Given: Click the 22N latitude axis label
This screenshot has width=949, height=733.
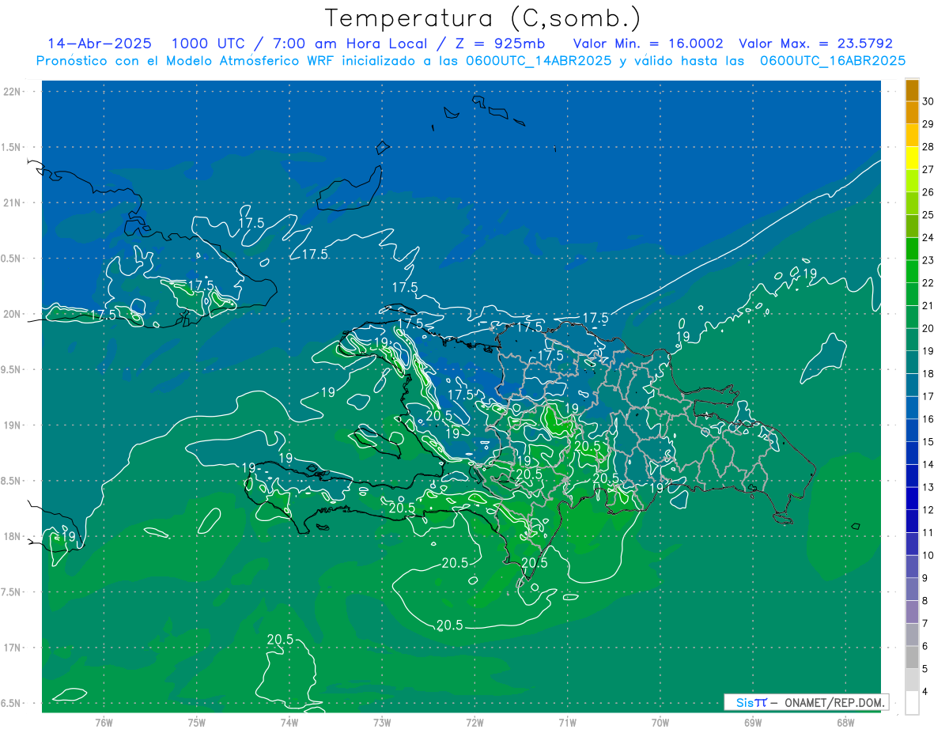Looking at the screenshot, I should pos(12,92).
